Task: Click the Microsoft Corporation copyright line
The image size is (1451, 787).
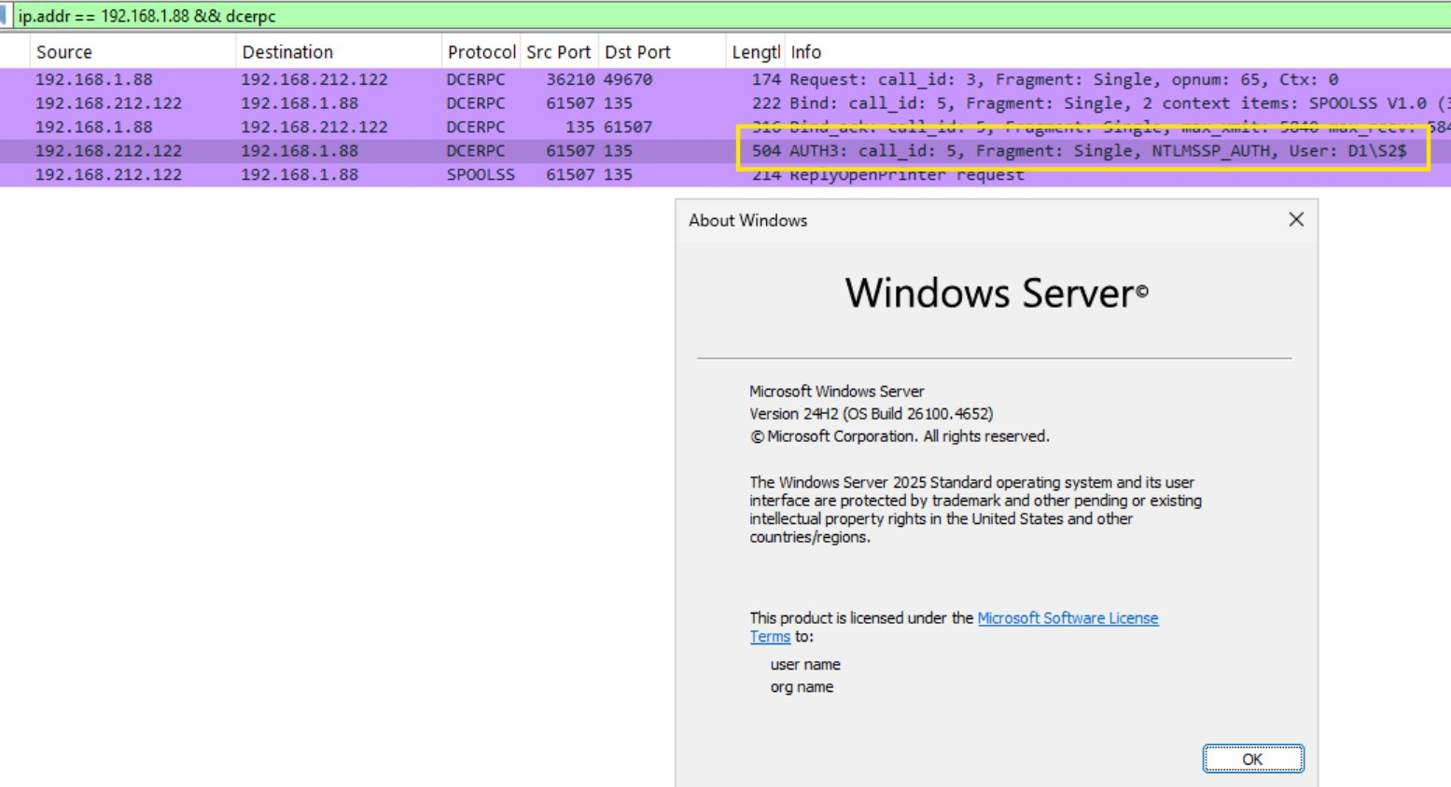Action: click(900, 435)
